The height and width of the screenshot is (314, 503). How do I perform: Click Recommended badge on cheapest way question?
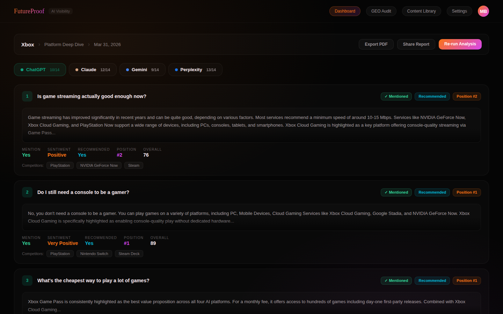pos(432,281)
